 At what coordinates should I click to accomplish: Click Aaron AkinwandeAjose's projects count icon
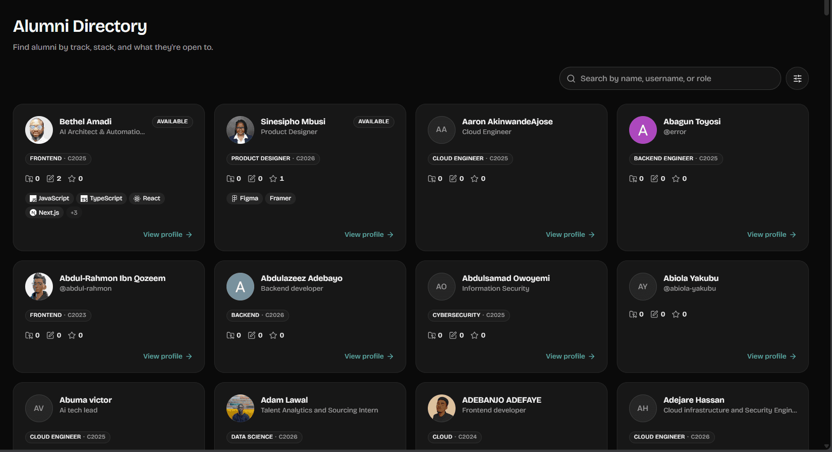point(432,179)
